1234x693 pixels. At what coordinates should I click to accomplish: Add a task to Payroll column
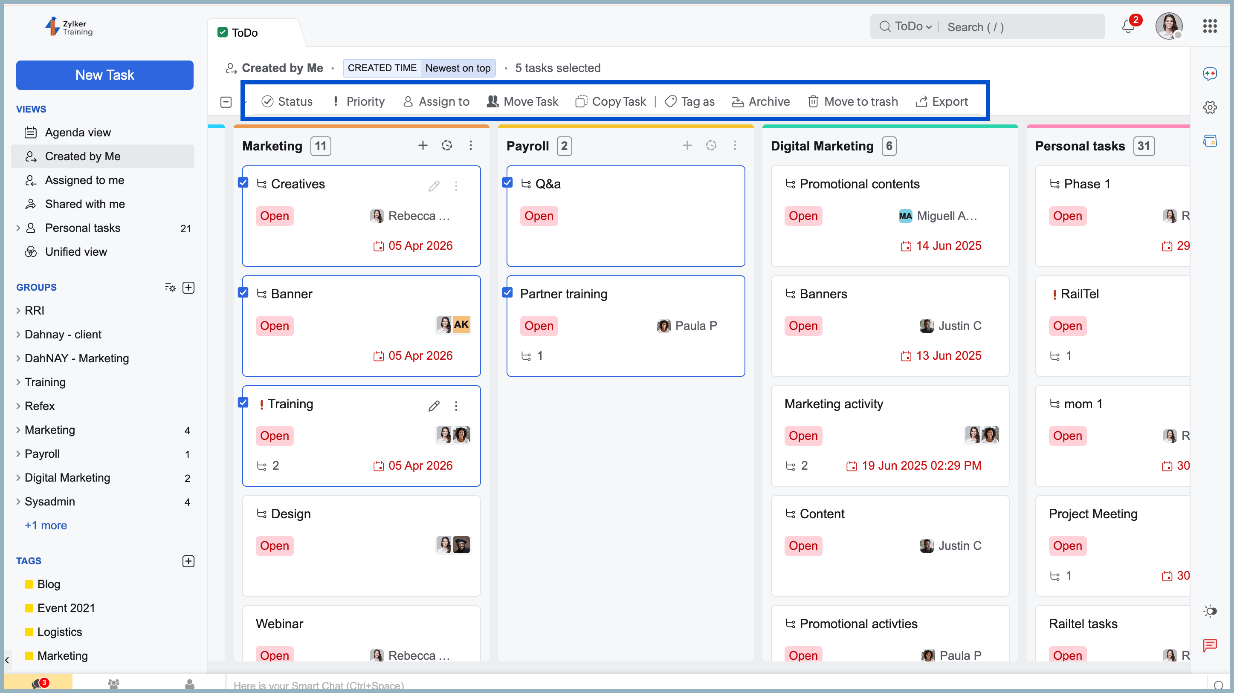[687, 145]
